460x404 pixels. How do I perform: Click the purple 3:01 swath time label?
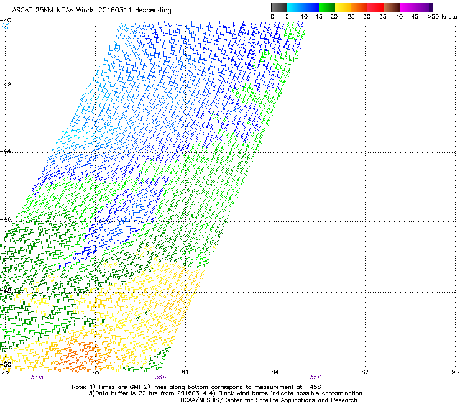click(316, 377)
